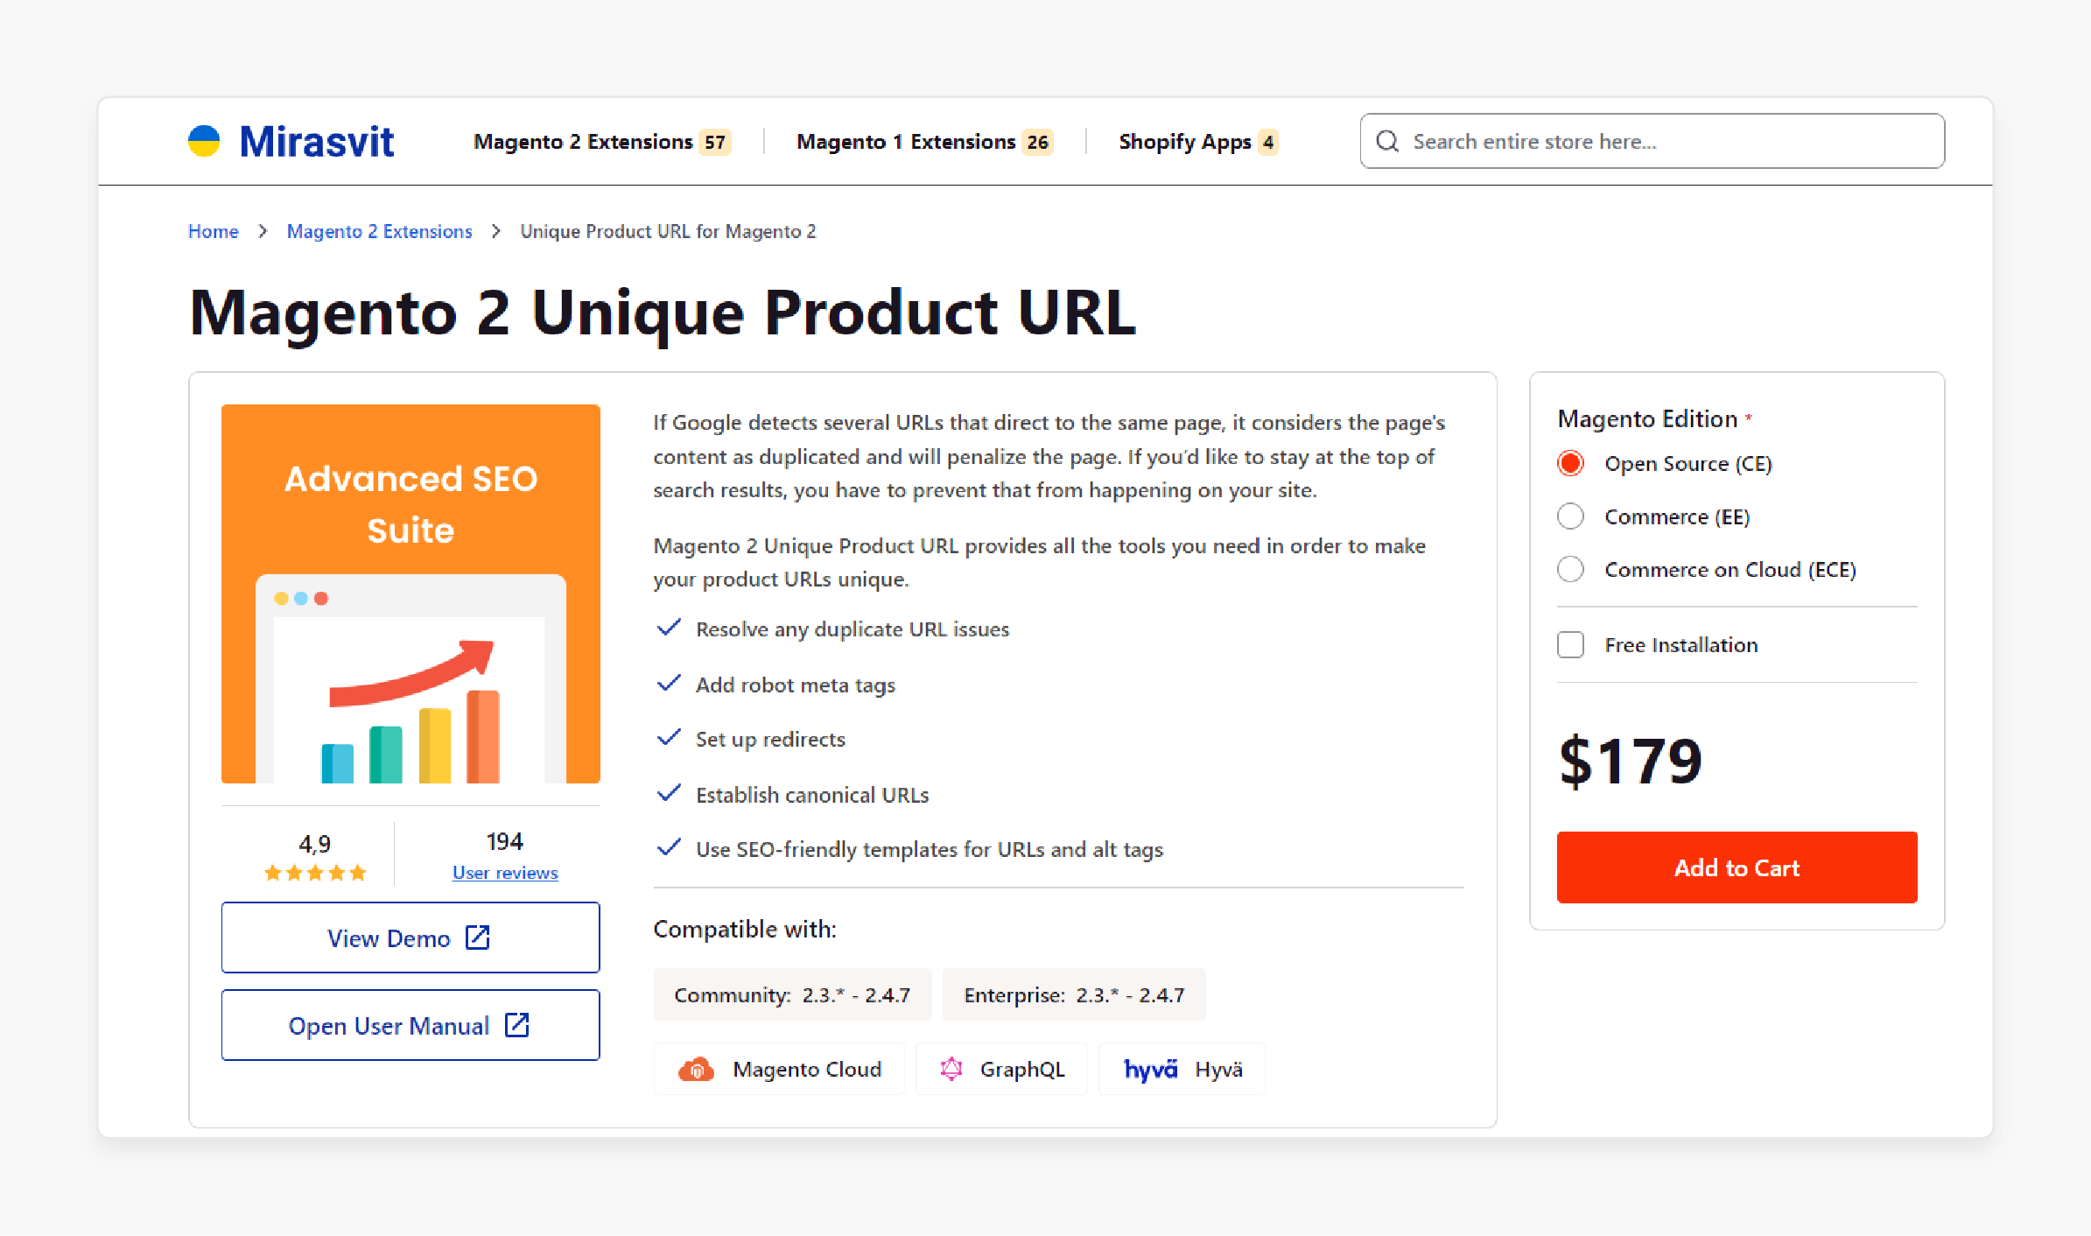2091x1236 pixels.
Task: Select the Open Source (CE) edition
Action: pyautogui.click(x=1570, y=463)
